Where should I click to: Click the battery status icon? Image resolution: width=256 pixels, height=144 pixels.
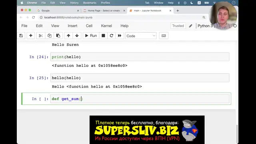[x=207, y=3]
